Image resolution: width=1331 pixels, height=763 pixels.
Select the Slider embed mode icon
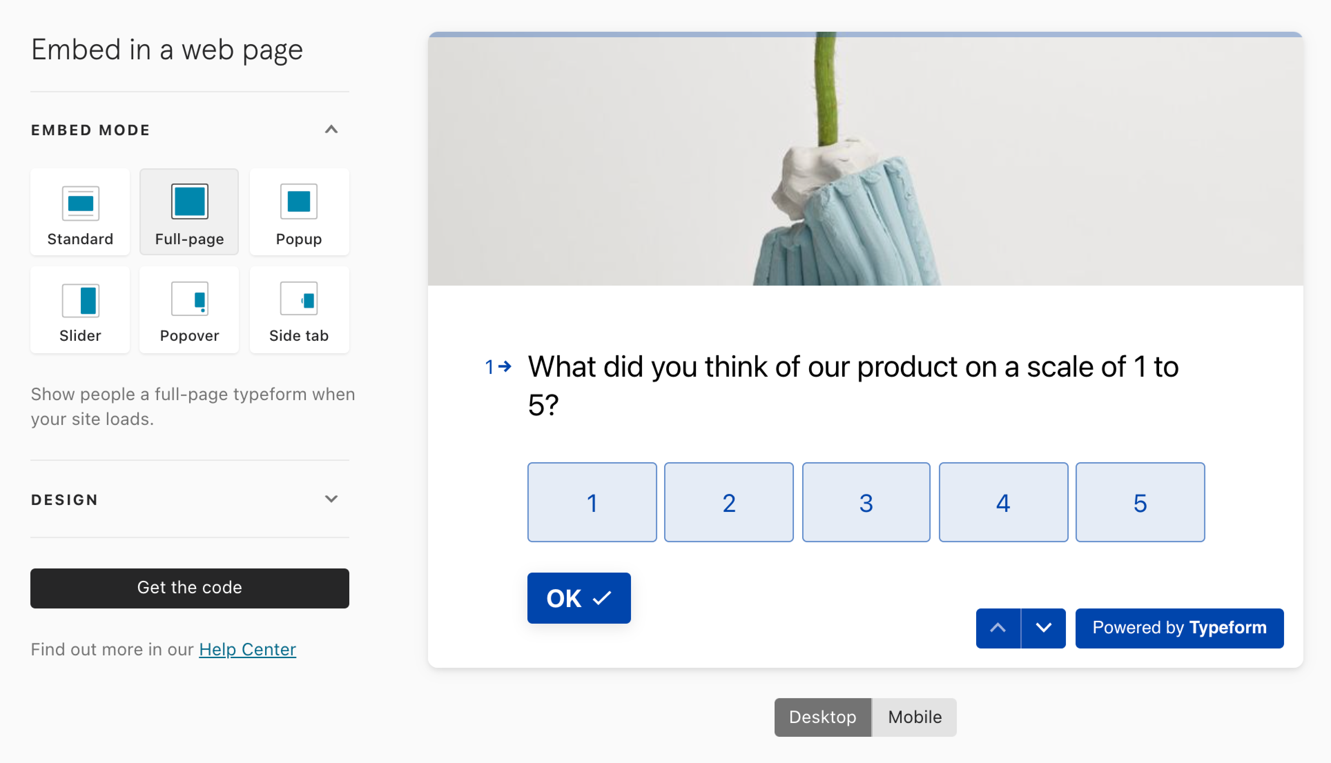click(80, 300)
